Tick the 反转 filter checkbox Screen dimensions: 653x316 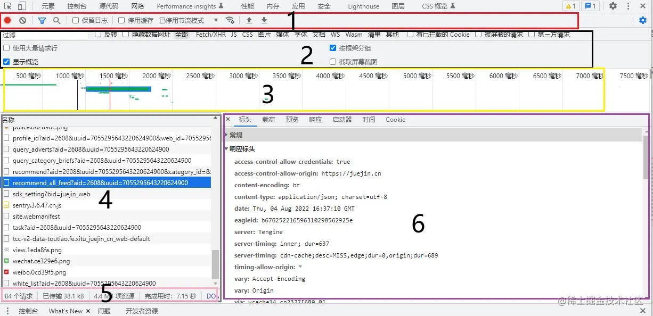(x=98, y=35)
